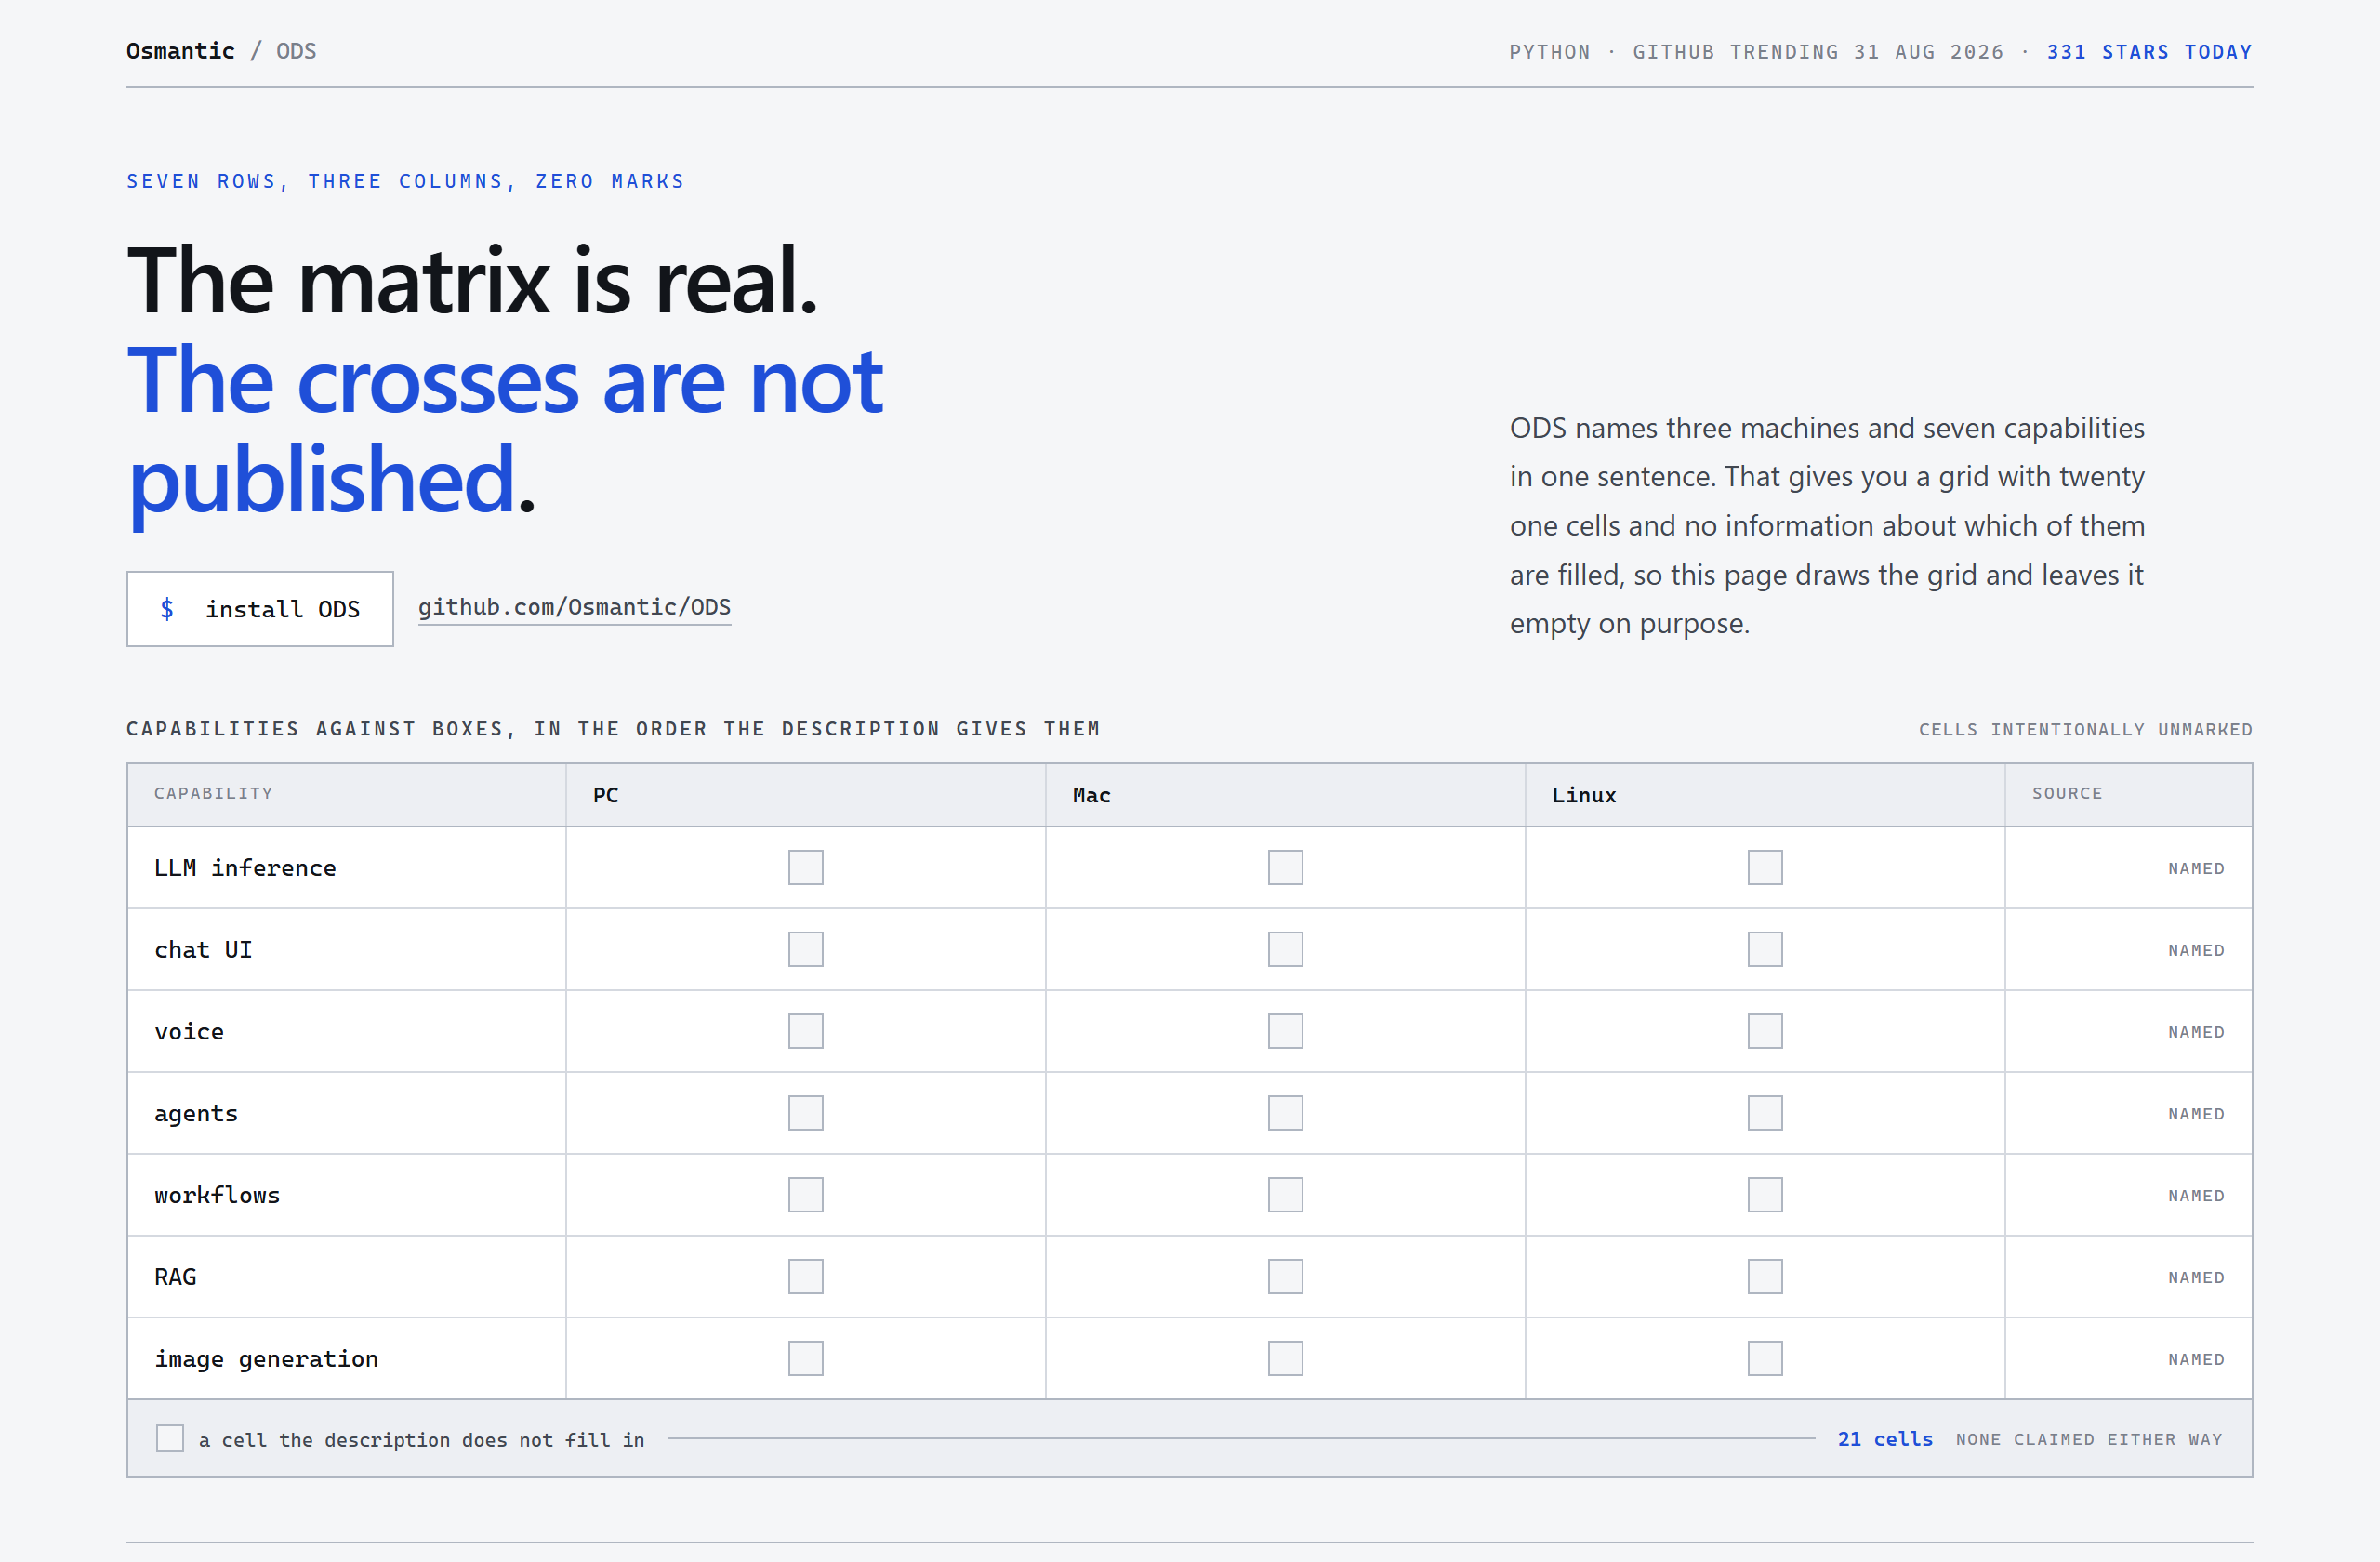
Task: Toggle the Linux checkbox for agents
Action: point(1765,1113)
